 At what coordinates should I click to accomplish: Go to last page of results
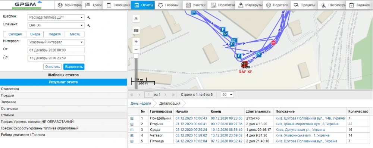(x=173, y=95)
